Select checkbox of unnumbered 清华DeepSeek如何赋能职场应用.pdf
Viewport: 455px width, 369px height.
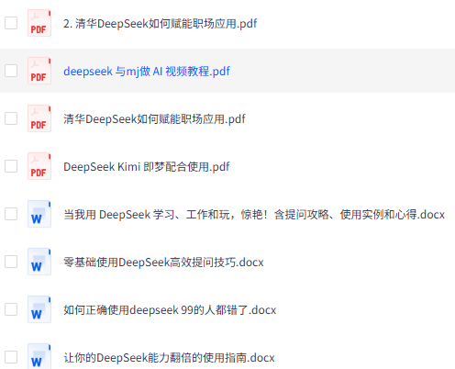[11, 118]
